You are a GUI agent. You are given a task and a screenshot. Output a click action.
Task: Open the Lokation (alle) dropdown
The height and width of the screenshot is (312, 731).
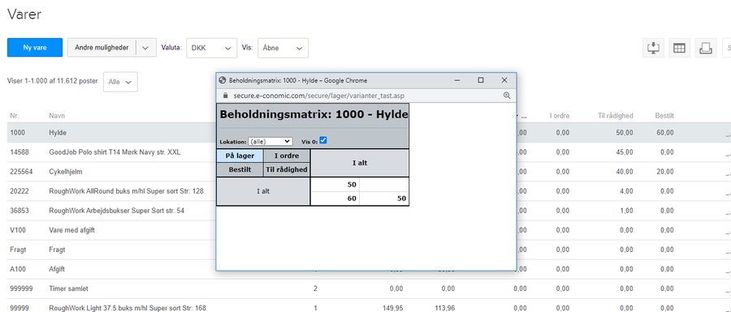[x=270, y=141]
